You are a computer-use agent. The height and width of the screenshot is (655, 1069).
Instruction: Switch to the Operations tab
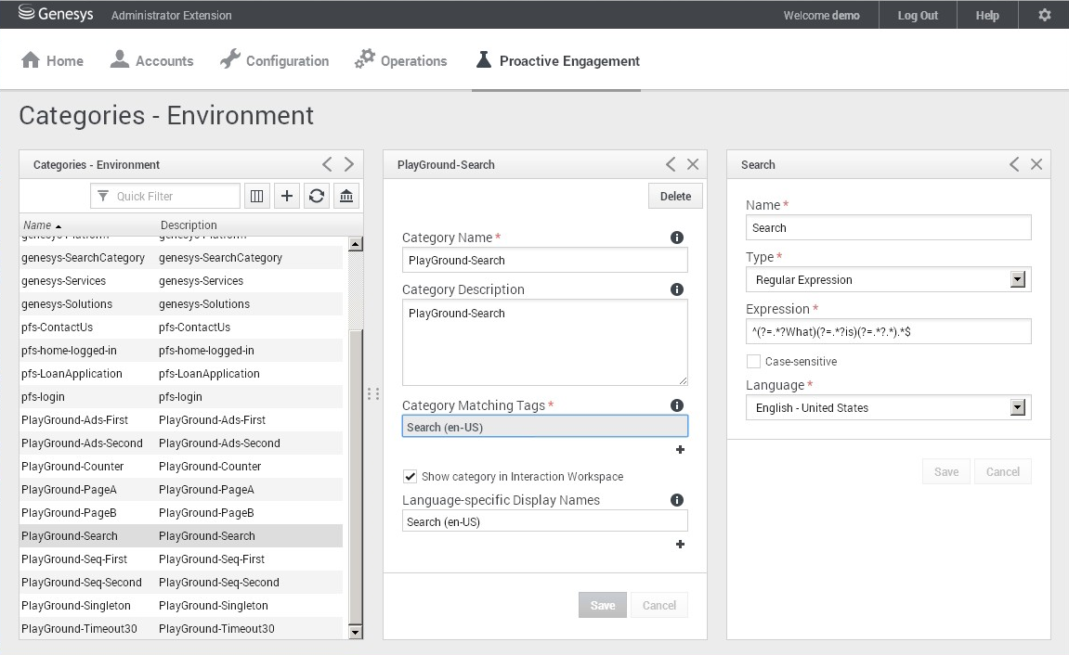(x=401, y=61)
